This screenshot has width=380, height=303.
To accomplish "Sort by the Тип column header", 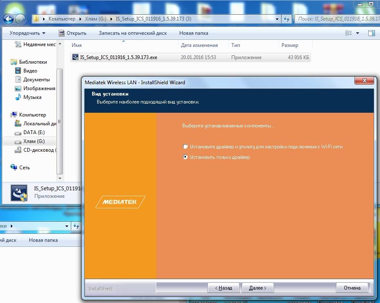I will click(x=235, y=45).
